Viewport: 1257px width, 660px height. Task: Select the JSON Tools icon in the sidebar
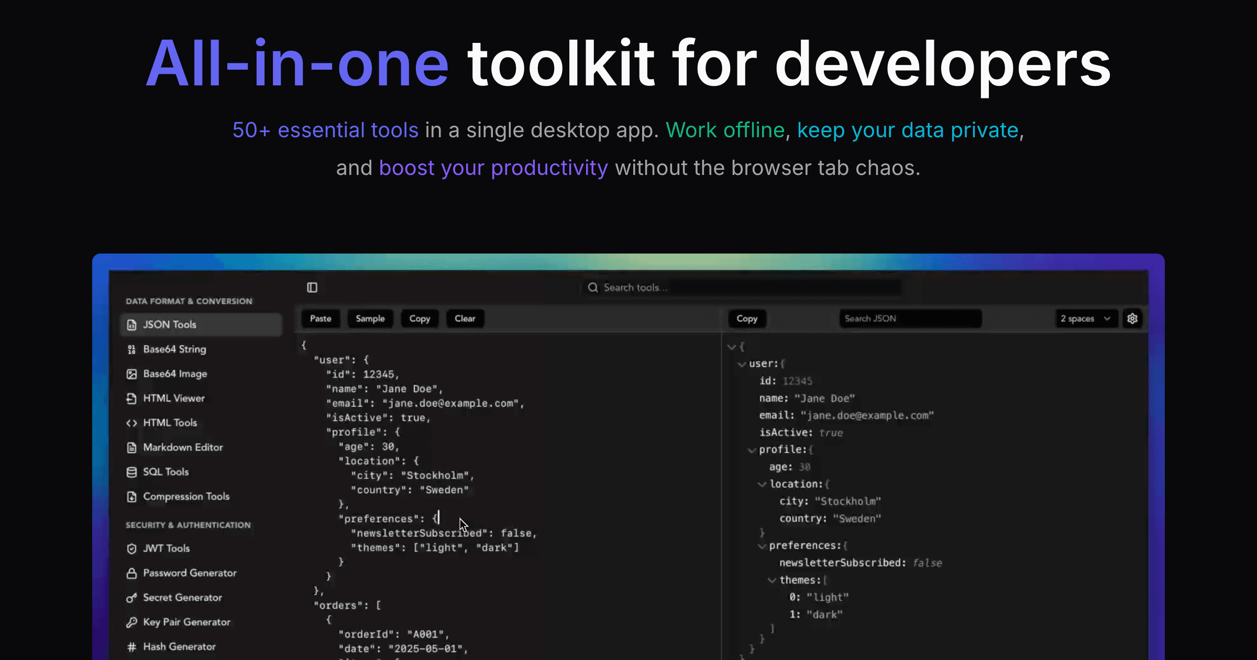pos(131,325)
